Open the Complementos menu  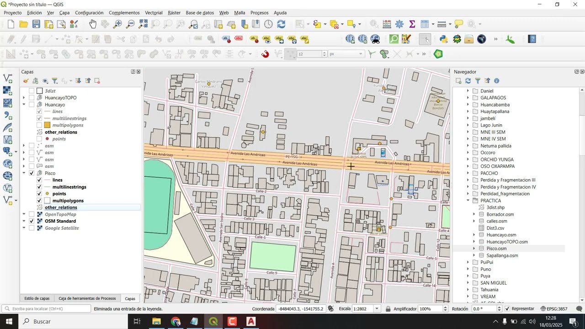124,13
